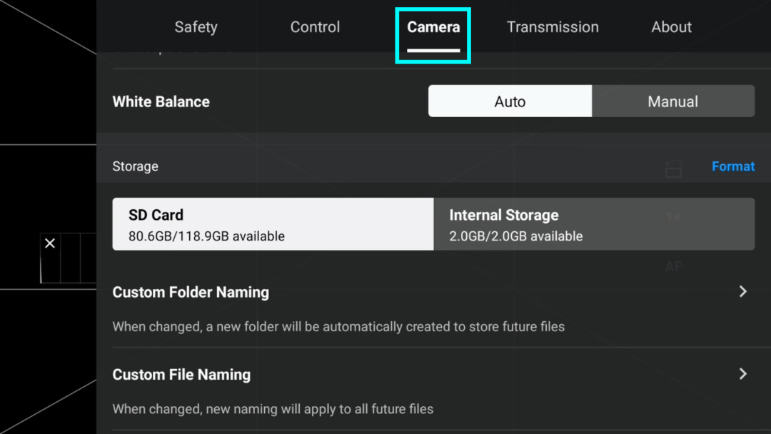Expand Custom Folder Naming settings
The image size is (771, 434).
click(742, 292)
